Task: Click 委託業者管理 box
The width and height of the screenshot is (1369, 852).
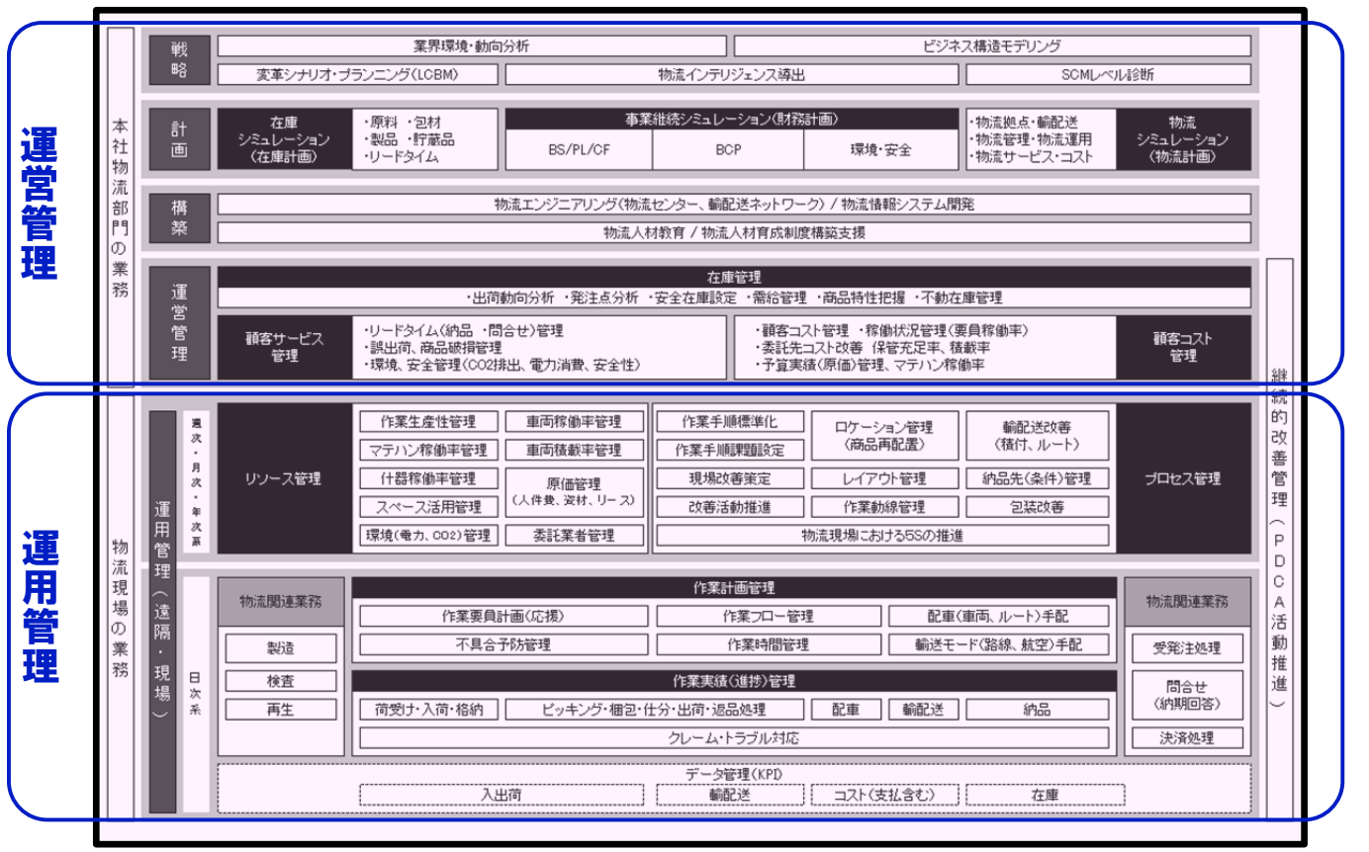Action: click(x=575, y=536)
